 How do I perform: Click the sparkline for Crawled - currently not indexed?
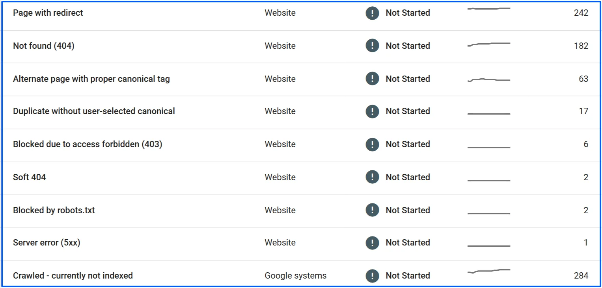coord(489,271)
